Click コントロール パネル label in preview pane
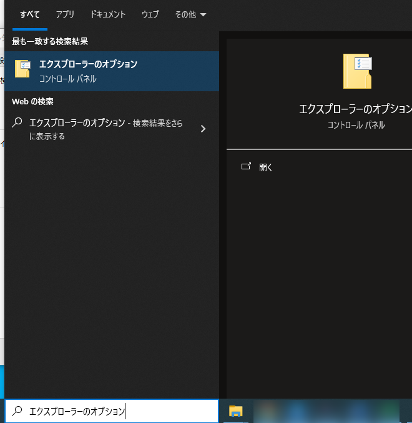This screenshot has width=412, height=423. point(356,125)
